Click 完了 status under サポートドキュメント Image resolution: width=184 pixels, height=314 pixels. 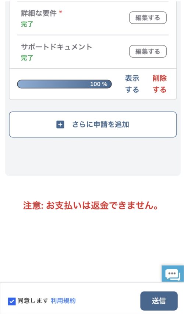[x=27, y=58]
